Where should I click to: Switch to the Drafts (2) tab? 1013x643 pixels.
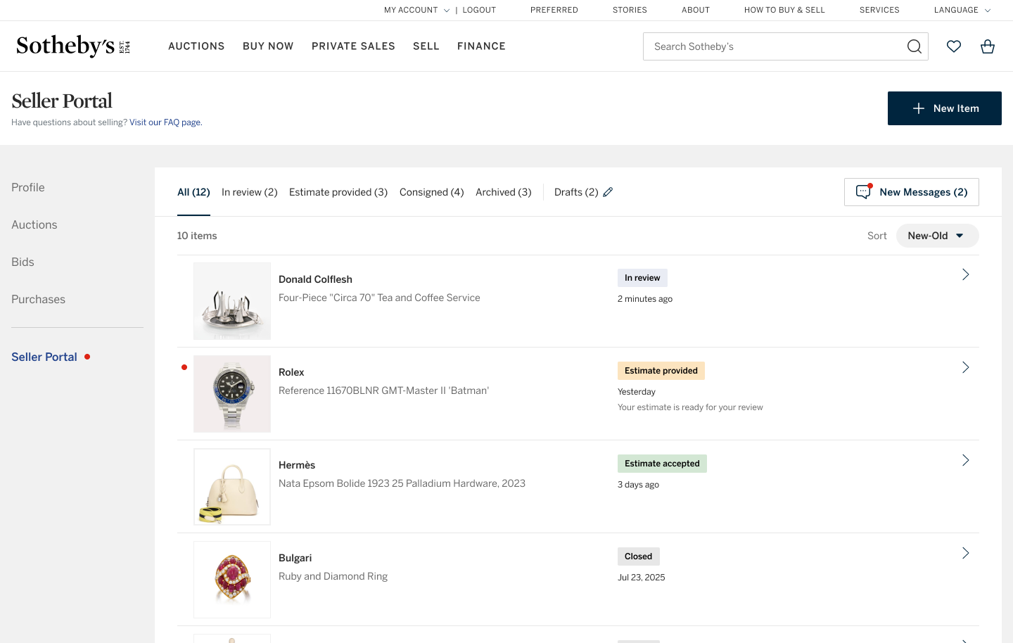576,192
